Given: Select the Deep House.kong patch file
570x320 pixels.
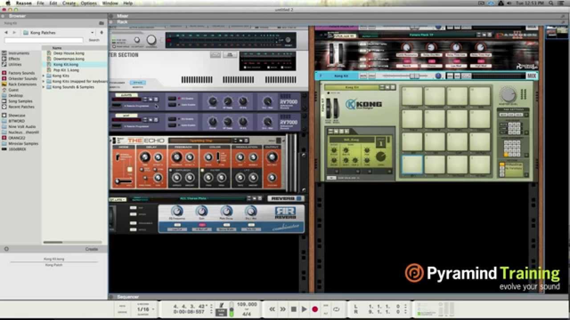Looking at the screenshot, I should click(x=69, y=53).
